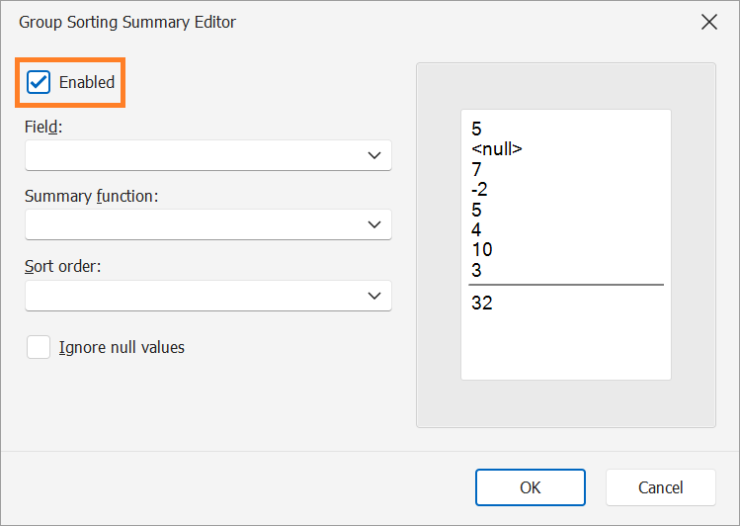Screen dimensions: 740x526
Task: Click the total 32 in preview
Action: tap(482, 303)
